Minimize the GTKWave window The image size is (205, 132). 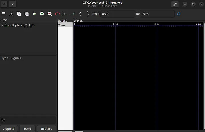point(185,4)
